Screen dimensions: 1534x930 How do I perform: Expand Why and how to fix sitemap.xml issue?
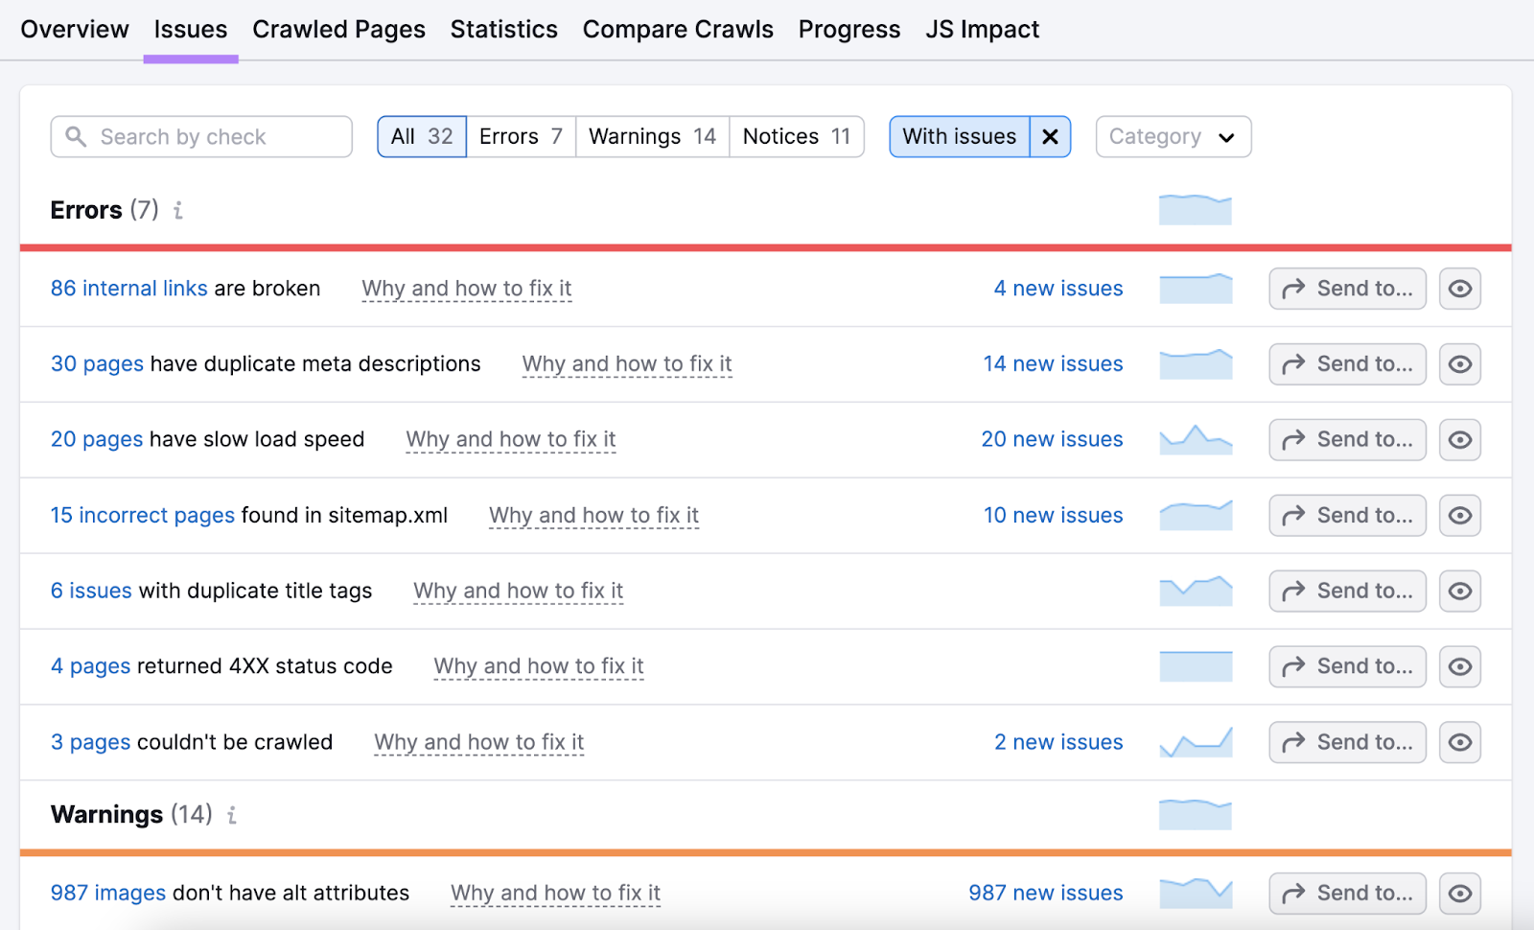593,516
